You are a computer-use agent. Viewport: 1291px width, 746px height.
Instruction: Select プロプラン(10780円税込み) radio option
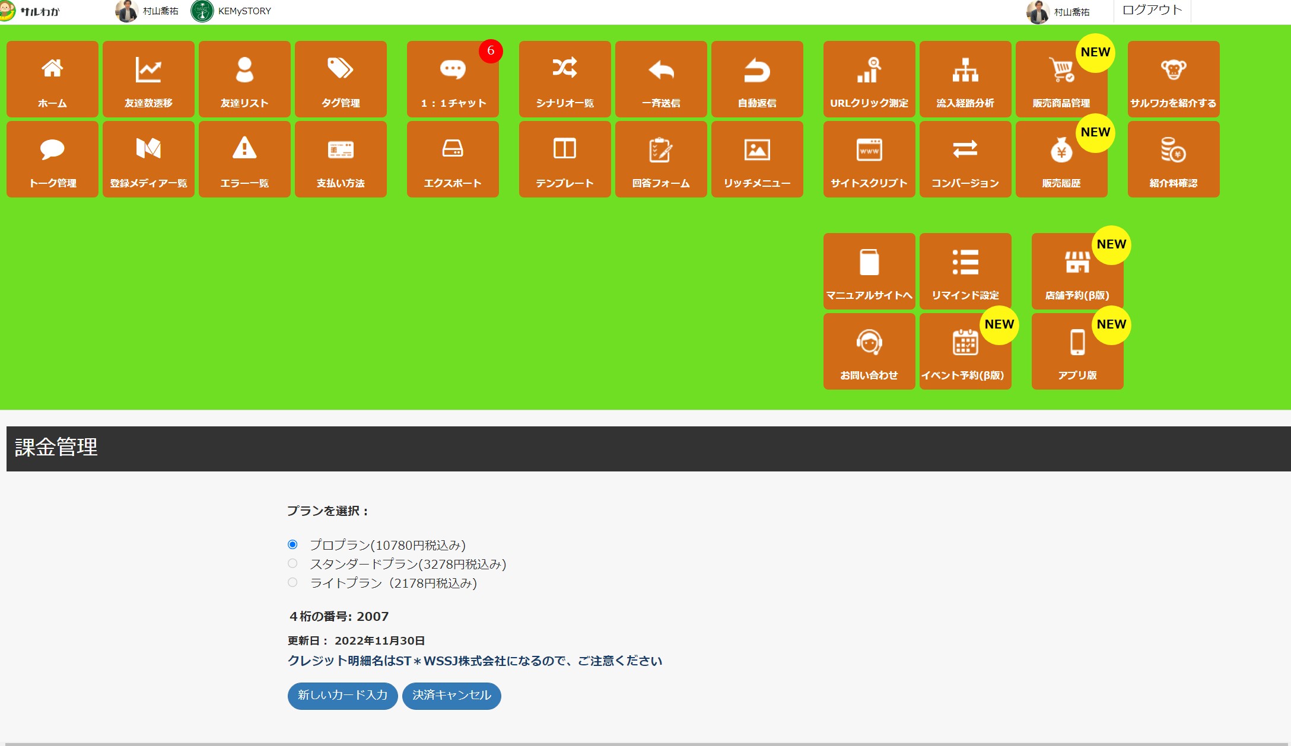click(292, 544)
